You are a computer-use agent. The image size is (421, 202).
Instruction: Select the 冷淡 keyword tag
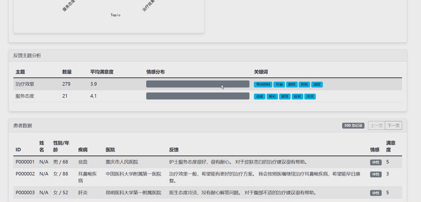(310, 96)
